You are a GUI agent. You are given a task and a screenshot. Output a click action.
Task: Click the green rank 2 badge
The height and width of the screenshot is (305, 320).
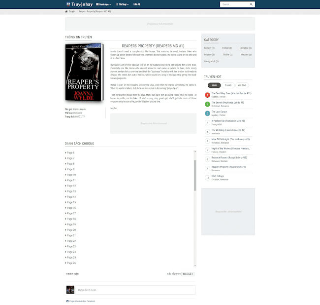[207, 104]
